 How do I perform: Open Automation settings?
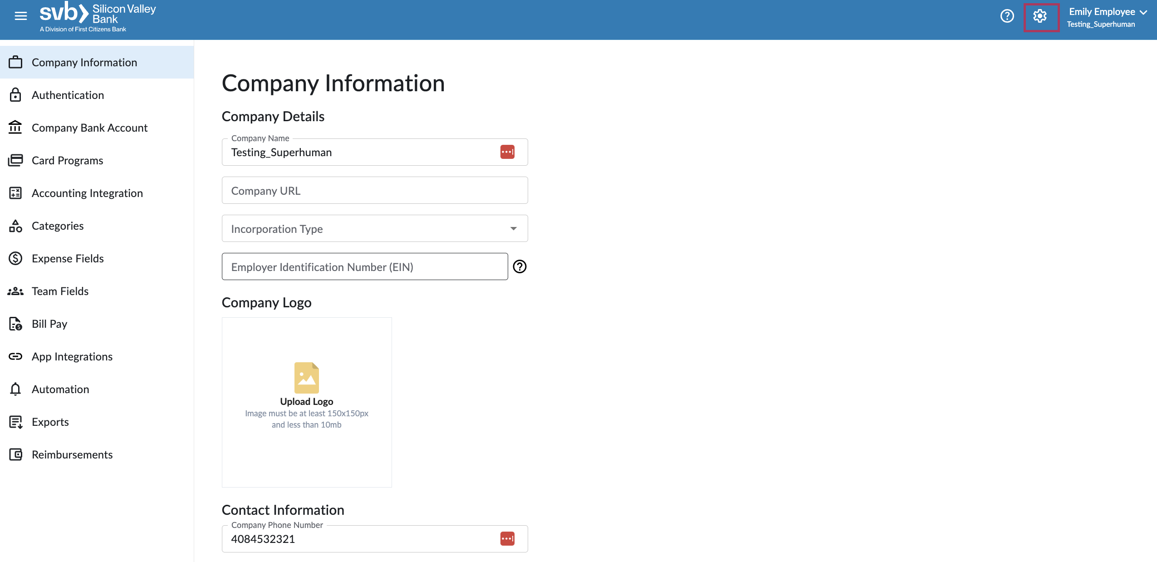[97, 389]
